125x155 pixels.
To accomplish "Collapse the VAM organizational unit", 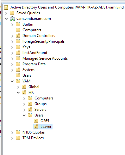I will pyautogui.click(x=12, y=81).
